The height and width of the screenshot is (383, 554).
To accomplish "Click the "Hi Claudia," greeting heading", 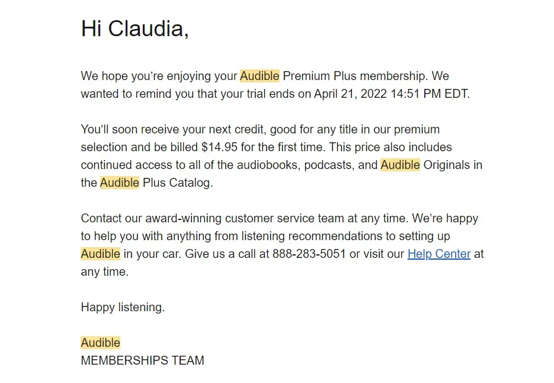I will 135,28.
